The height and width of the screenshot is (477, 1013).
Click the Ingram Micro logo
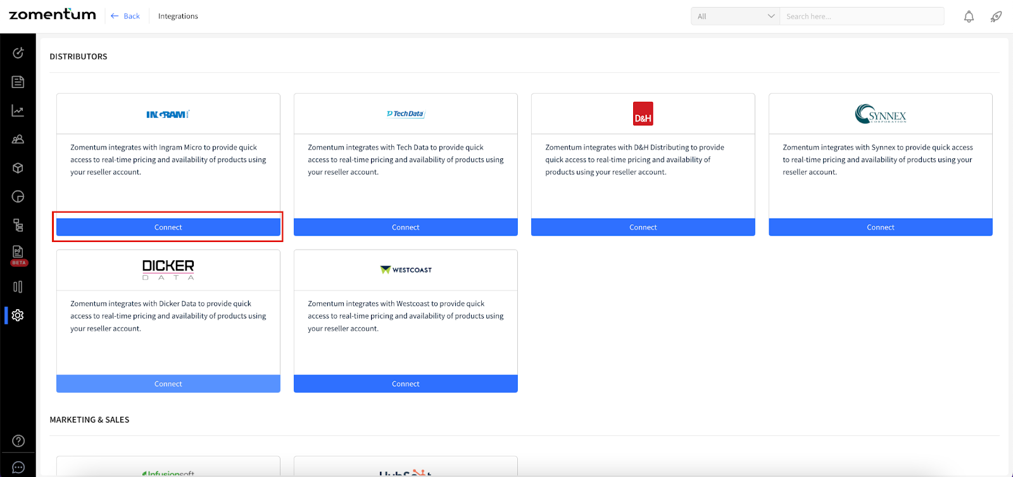(168, 114)
